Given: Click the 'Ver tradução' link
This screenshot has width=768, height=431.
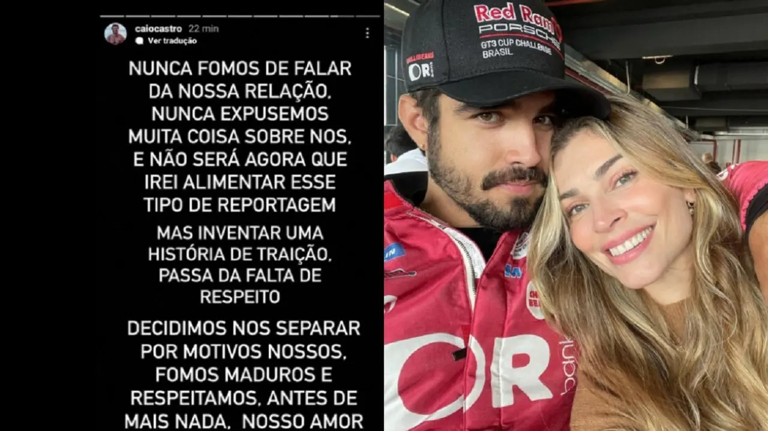Looking at the screenshot, I should (172, 41).
